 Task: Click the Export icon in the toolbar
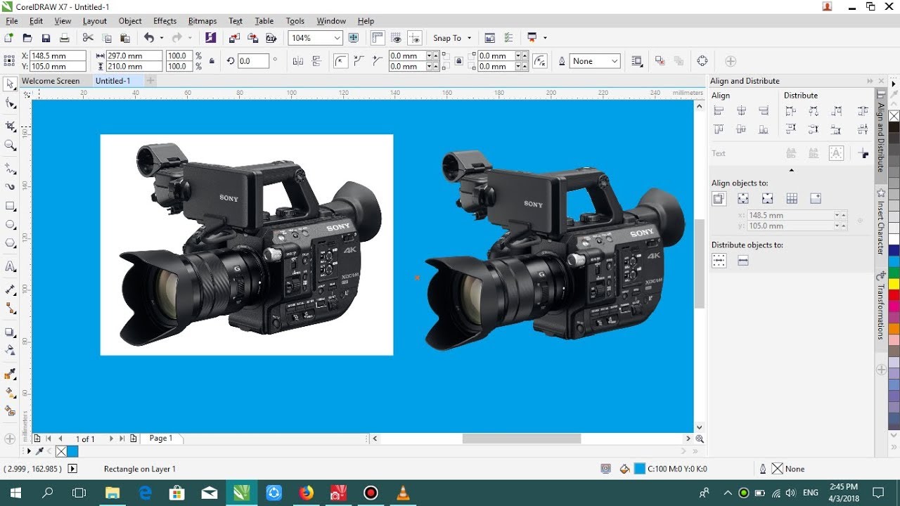click(x=252, y=38)
